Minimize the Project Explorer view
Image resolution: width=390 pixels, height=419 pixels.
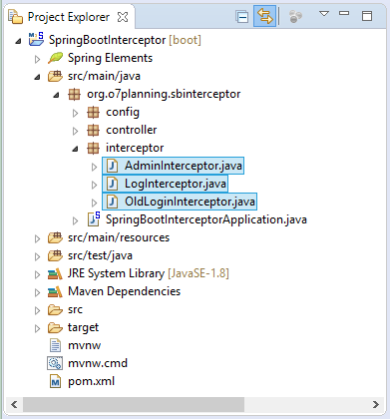point(344,13)
